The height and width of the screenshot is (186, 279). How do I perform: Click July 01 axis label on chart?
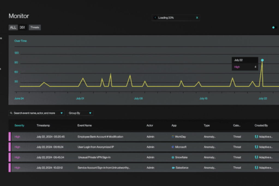[x=80, y=98]
